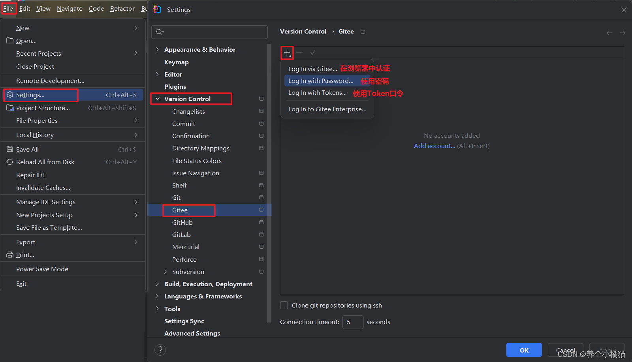The height and width of the screenshot is (362, 632).
Task: Click the project-level icon beside Gitee breadcrumb
Action: click(363, 32)
